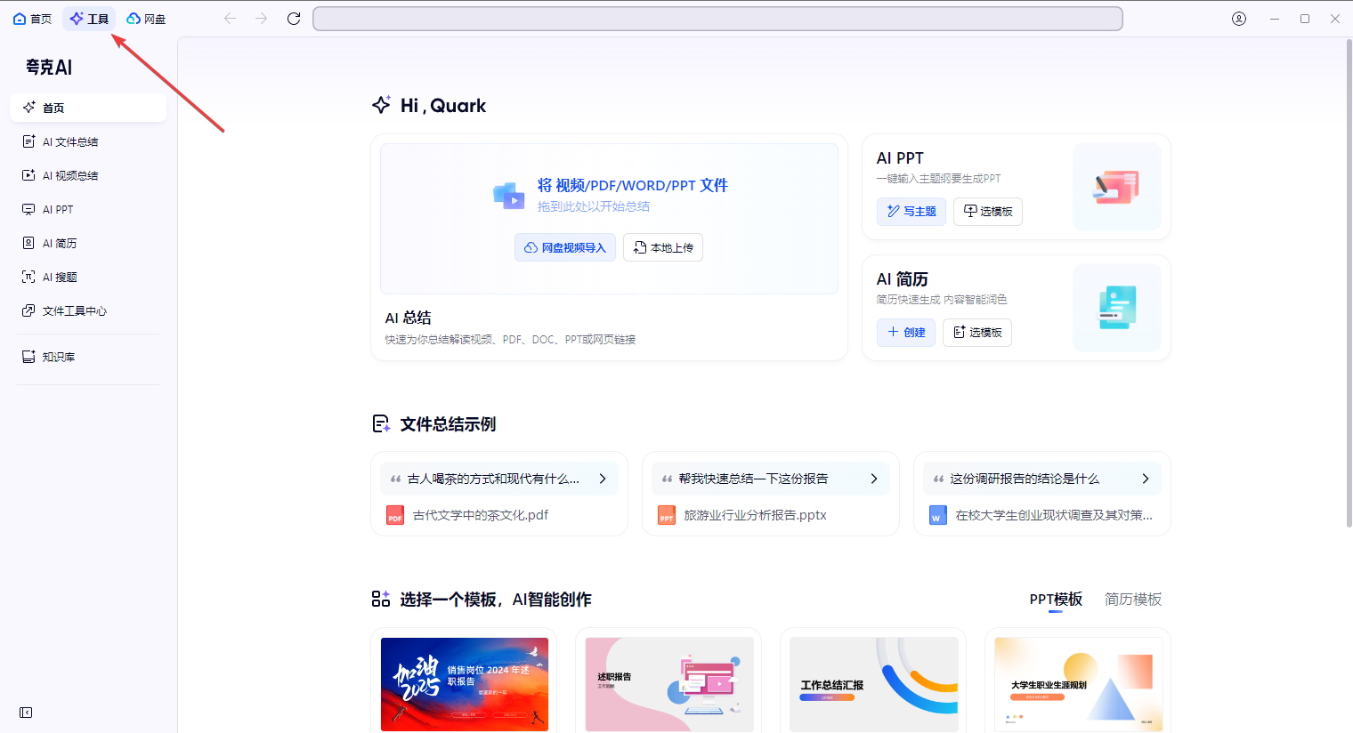This screenshot has height=733, width=1353.
Task: Open 知识库 from the left panel
Action: [x=59, y=358]
